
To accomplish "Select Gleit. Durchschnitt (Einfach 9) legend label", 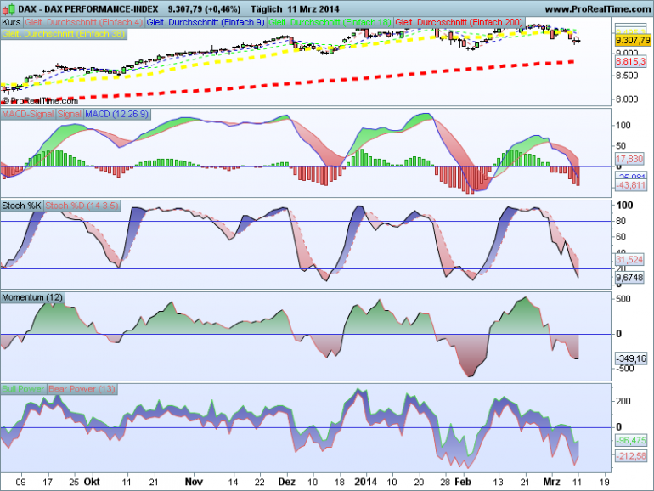I will 206,23.
